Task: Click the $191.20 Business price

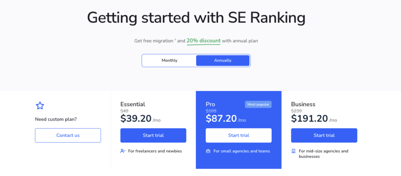Action: [x=309, y=118]
